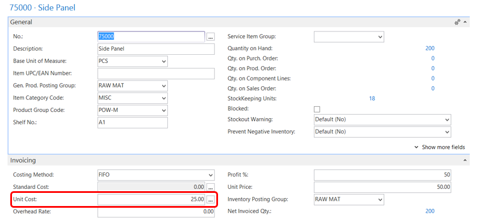Expand Show more fields
This screenshot has width=484, height=222.
(439, 147)
